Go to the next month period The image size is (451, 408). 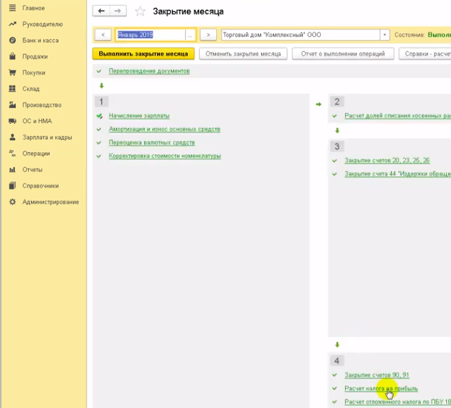click(x=208, y=35)
